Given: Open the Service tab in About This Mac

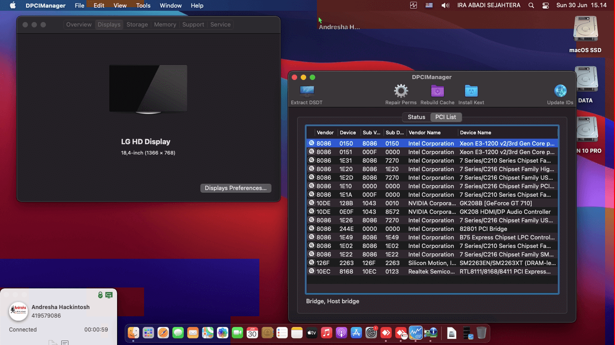Looking at the screenshot, I should pos(221,25).
